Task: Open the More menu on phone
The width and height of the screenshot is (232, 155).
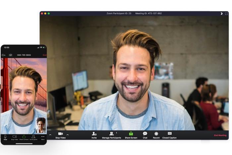Action: pos(43,137)
